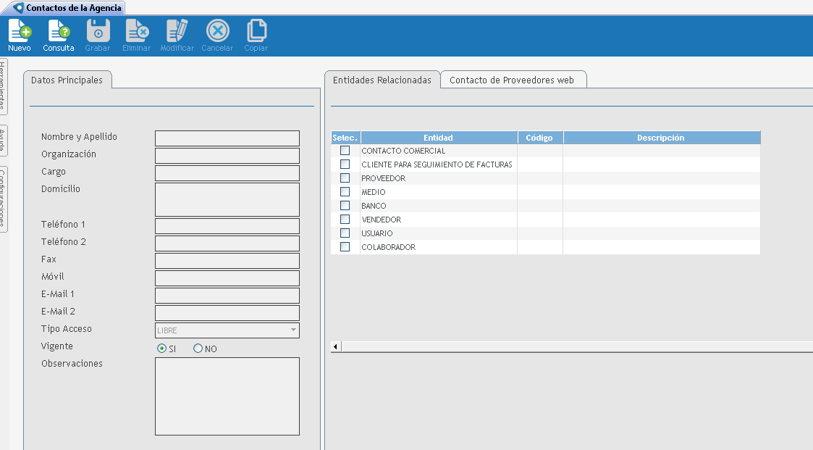The width and height of the screenshot is (813, 450).
Task: Expand the Configuraciones side panel
Action: click(x=4, y=199)
